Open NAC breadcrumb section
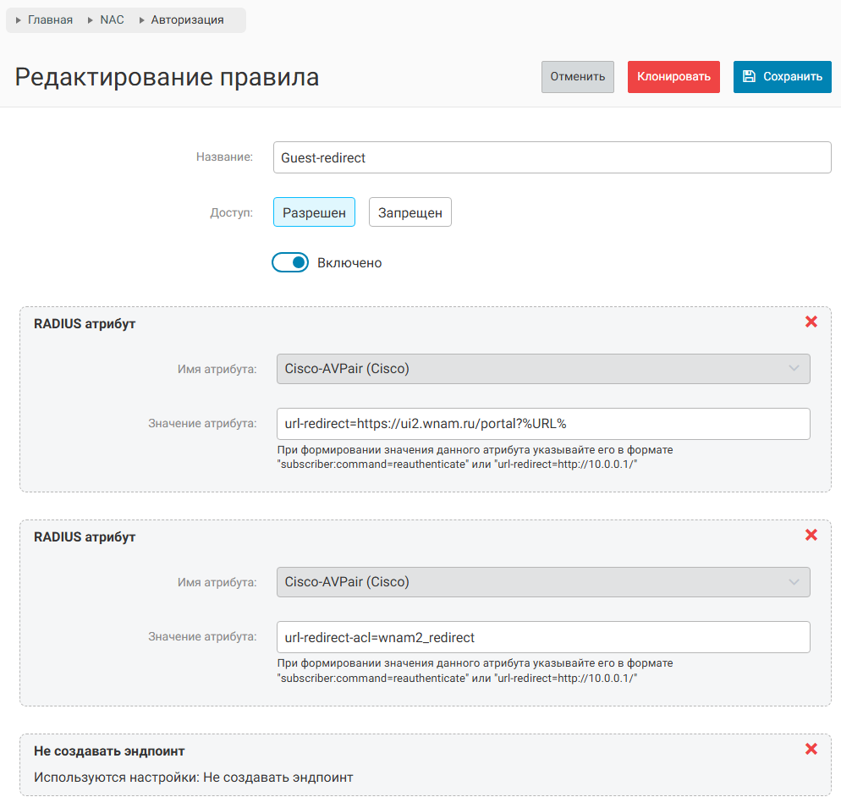 112,20
